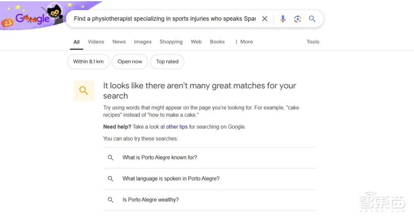The height and width of the screenshot is (220, 414).
Task: Clear the search box text
Action: tap(265, 19)
